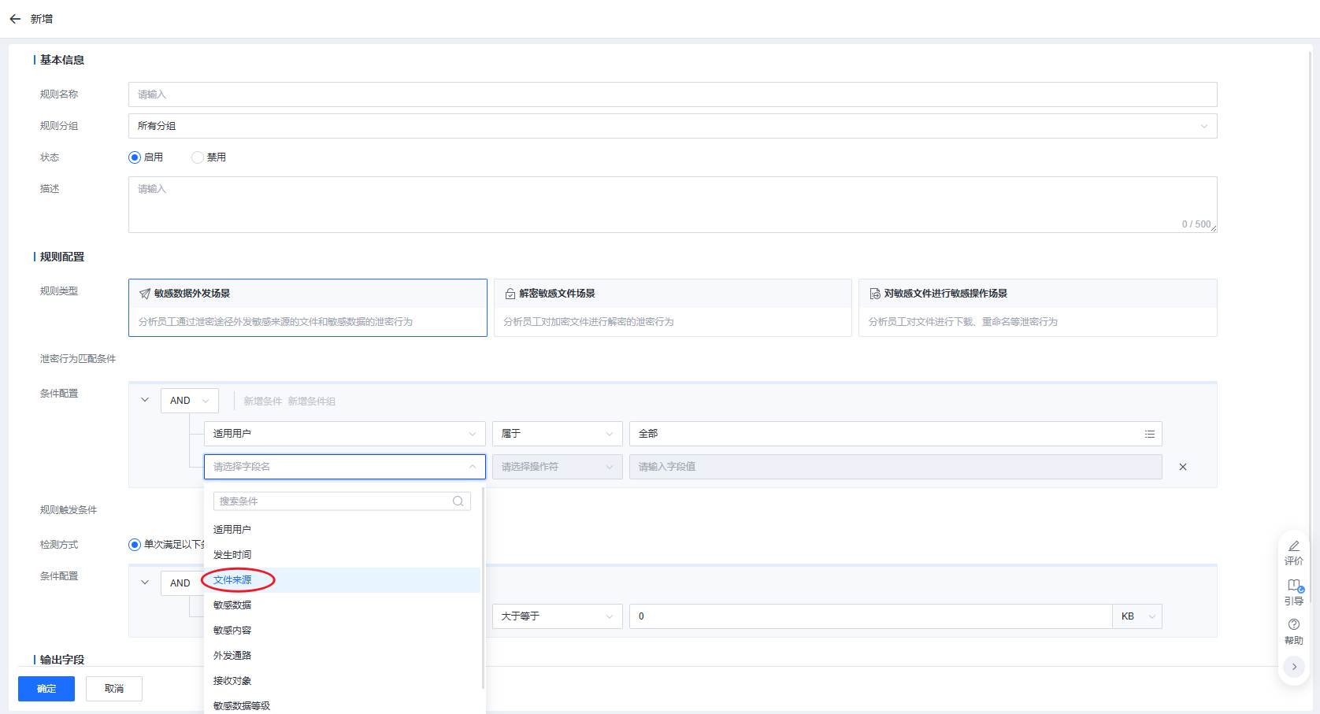Image resolution: width=1320 pixels, height=714 pixels.
Task: Remove condition row with X icon
Action: [x=1182, y=467]
